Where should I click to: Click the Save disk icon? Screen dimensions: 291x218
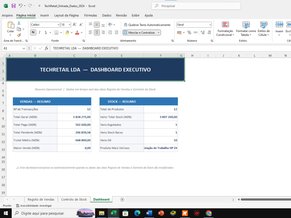pos(14,6)
